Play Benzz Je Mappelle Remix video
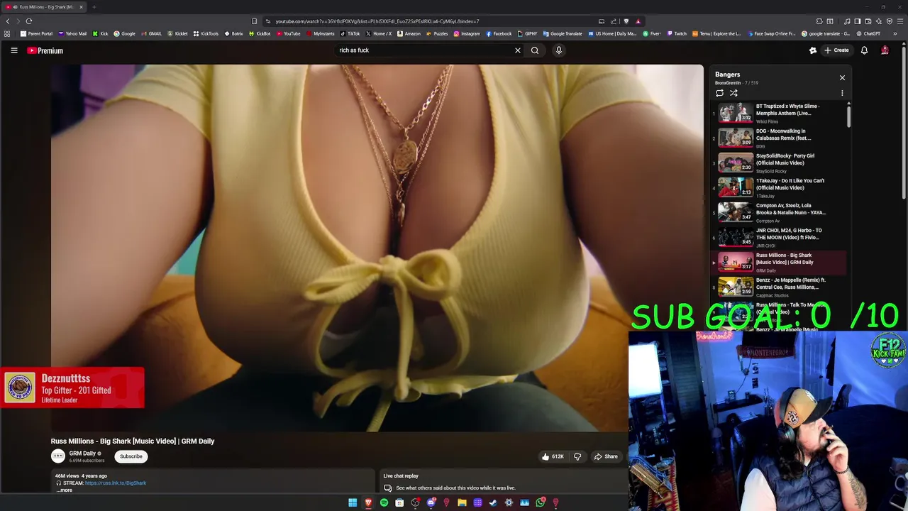 (x=779, y=287)
